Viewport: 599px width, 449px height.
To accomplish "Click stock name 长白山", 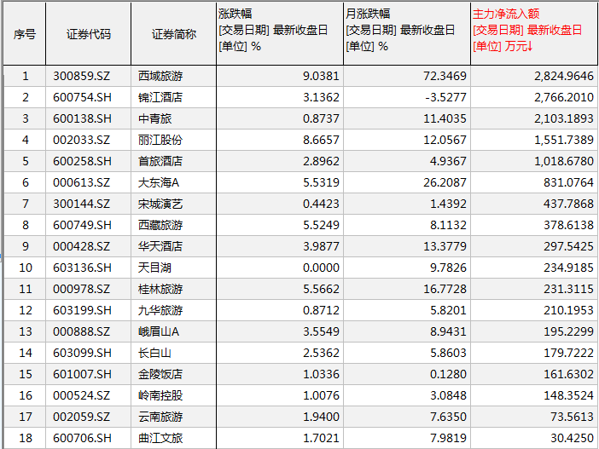I will (x=154, y=353).
